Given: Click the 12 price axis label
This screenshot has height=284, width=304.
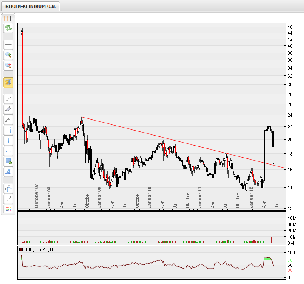Looking at the screenshot, I should click(x=290, y=209).
